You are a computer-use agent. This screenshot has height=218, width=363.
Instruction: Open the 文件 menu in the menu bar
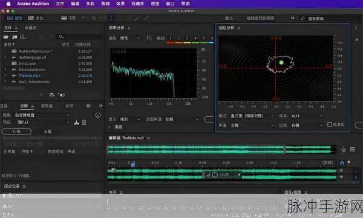coord(60,4)
